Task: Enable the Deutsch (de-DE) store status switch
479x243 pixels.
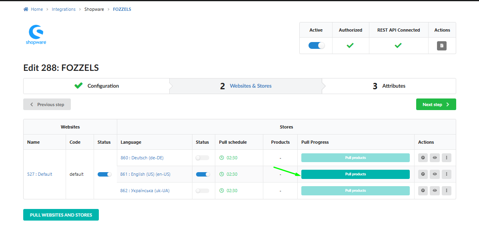Action: coord(202,158)
